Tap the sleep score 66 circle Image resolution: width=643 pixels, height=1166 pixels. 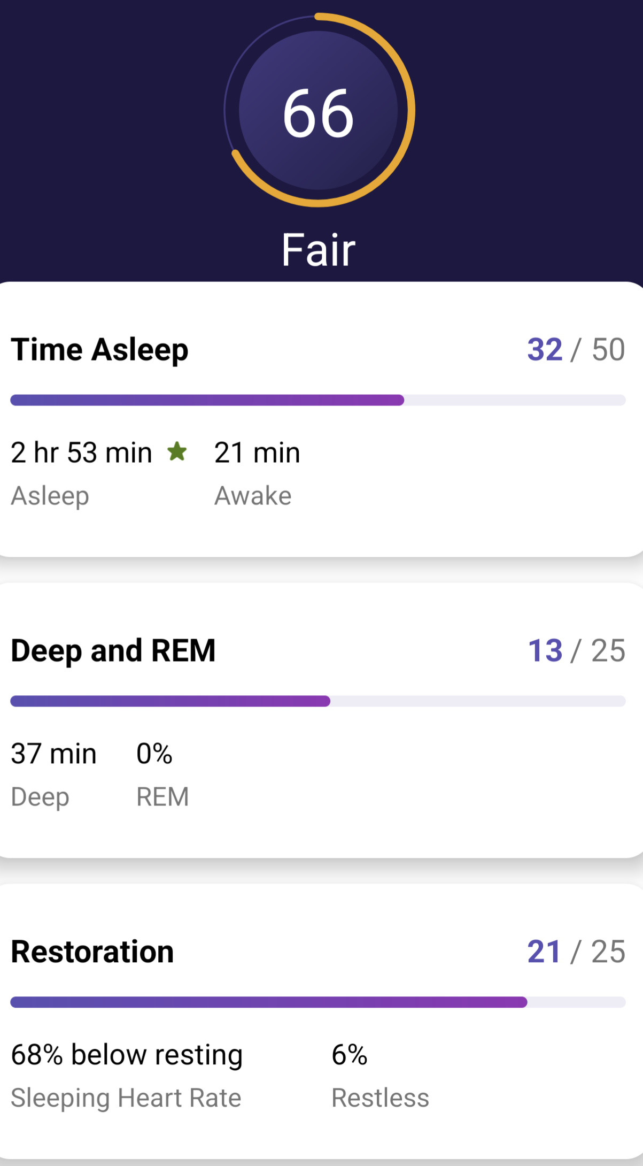pyautogui.click(x=319, y=111)
